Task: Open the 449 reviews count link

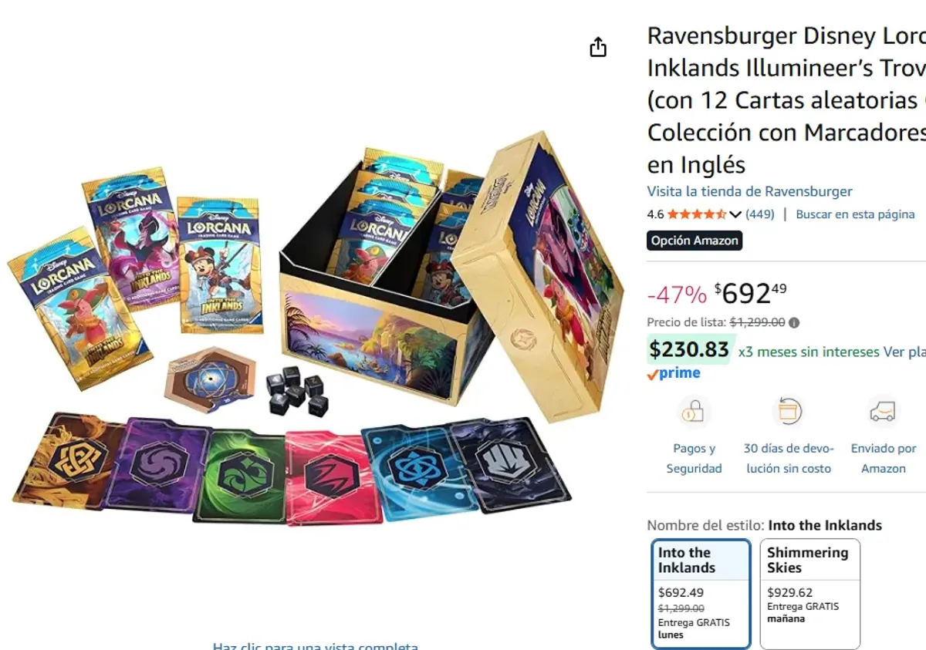Action: point(759,214)
